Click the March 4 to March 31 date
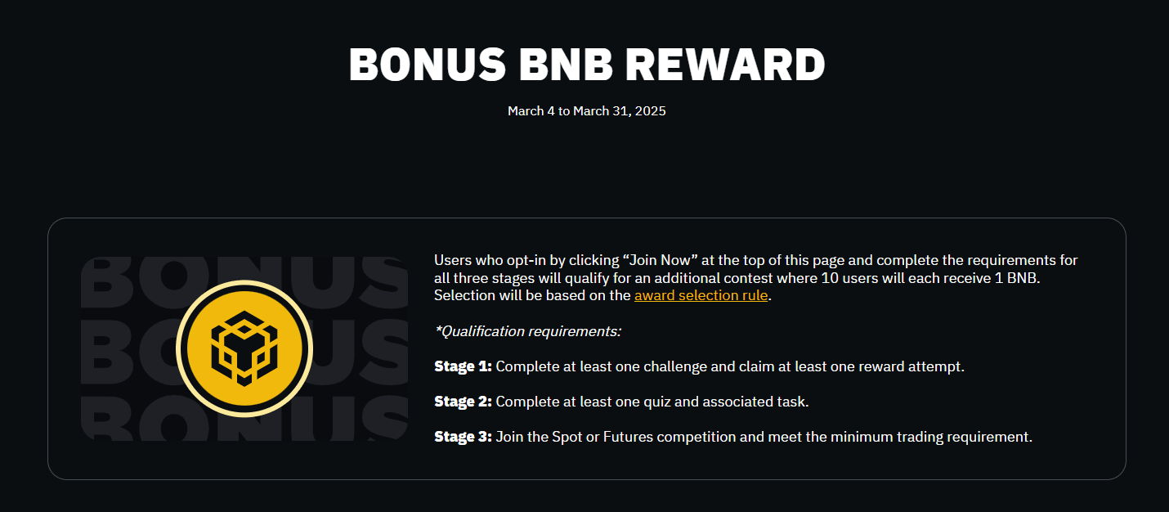This screenshot has height=512, width=1169. (586, 110)
